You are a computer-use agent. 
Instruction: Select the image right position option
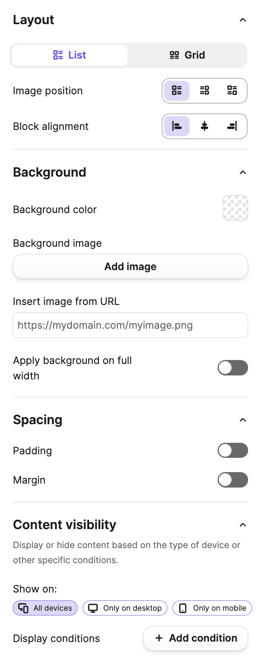[205, 91]
